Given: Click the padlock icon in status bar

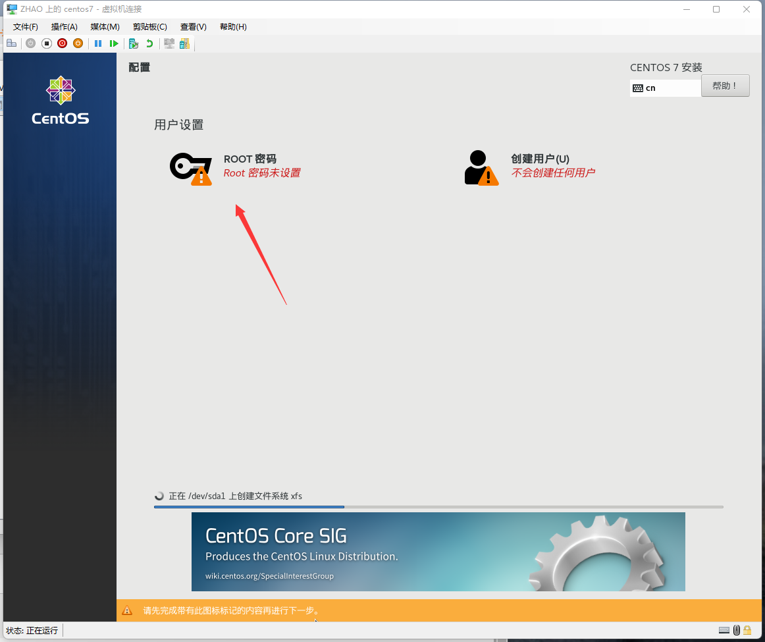Looking at the screenshot, I should tap(747, 630).
